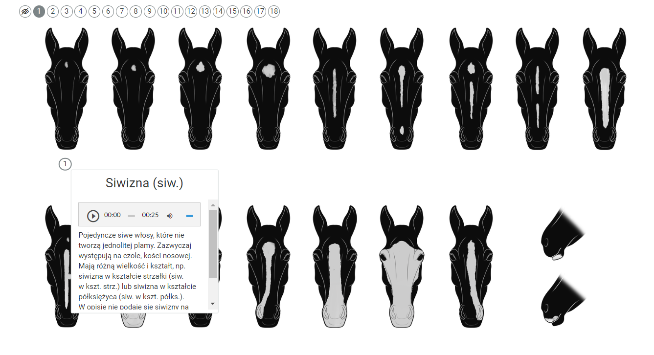Toggle the hide-markers eye icon
The height and width of the screenshot is (355, 654).
[25, 11]
